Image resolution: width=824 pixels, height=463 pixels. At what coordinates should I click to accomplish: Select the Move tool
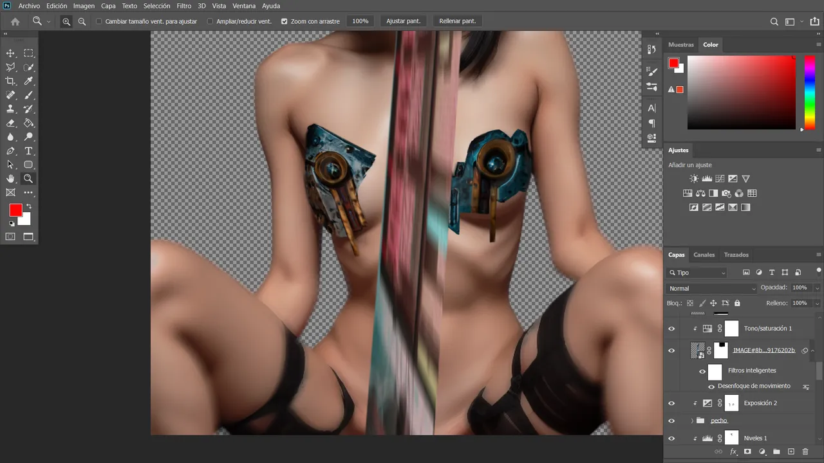pyautogui.click(x=10, y=53)
